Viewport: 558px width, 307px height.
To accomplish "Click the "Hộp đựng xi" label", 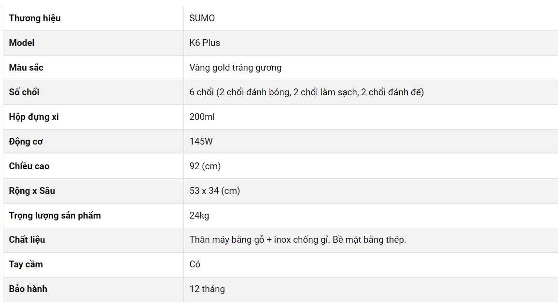I will pos(34,117).
